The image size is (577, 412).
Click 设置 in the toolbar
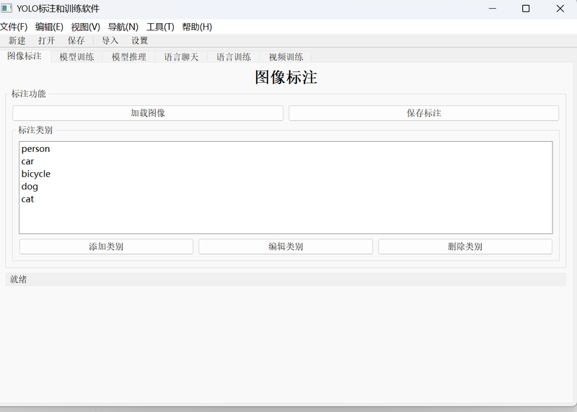(139, 40)
